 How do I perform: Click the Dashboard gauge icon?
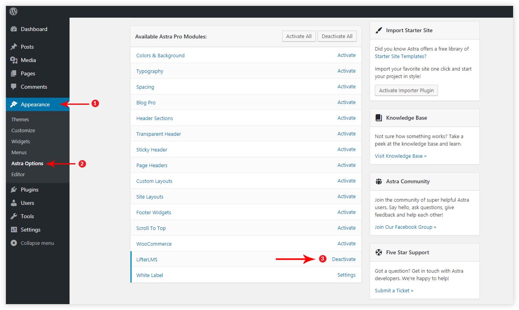pos(14,29)
